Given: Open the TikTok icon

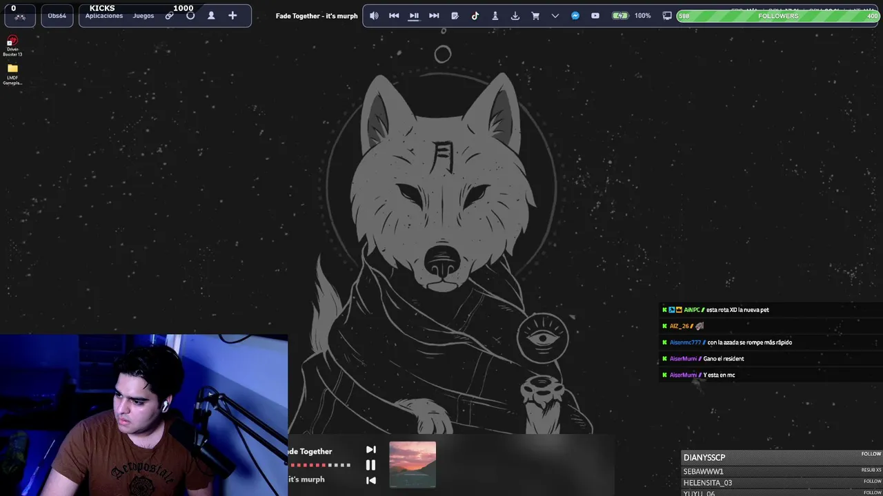Looking at the screenshot, I should click(475, 16).
